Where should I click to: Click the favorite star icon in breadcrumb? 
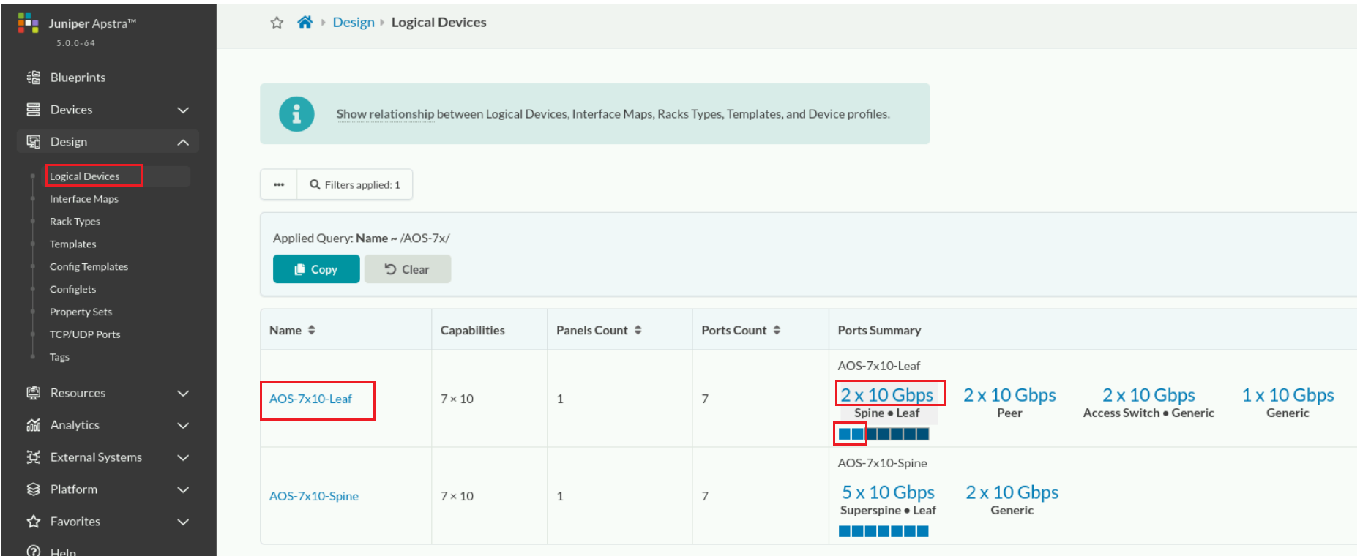(x=277, y=23)
